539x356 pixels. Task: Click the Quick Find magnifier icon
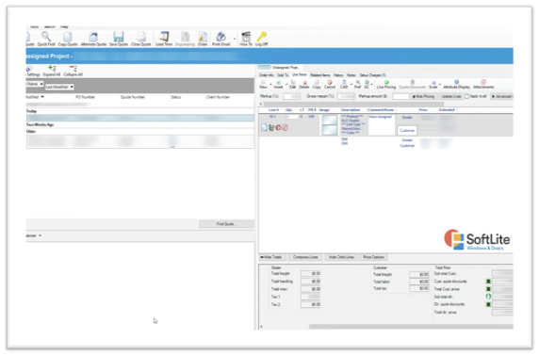point(46,36)
